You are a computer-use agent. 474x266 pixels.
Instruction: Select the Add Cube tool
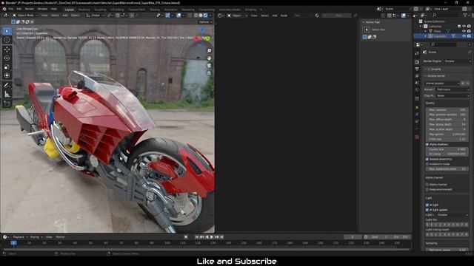[x=7, y=104]
